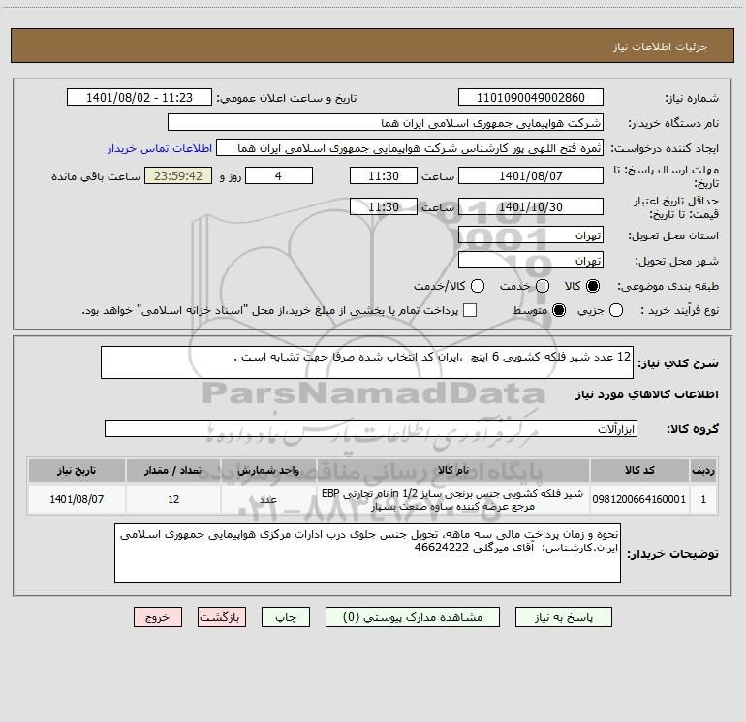746x722 pixels.
Task: Click the خروج exit button
Action: (158, 617)
